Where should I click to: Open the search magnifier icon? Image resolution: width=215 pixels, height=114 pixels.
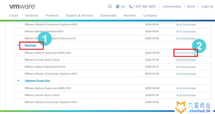pos(110,7)
